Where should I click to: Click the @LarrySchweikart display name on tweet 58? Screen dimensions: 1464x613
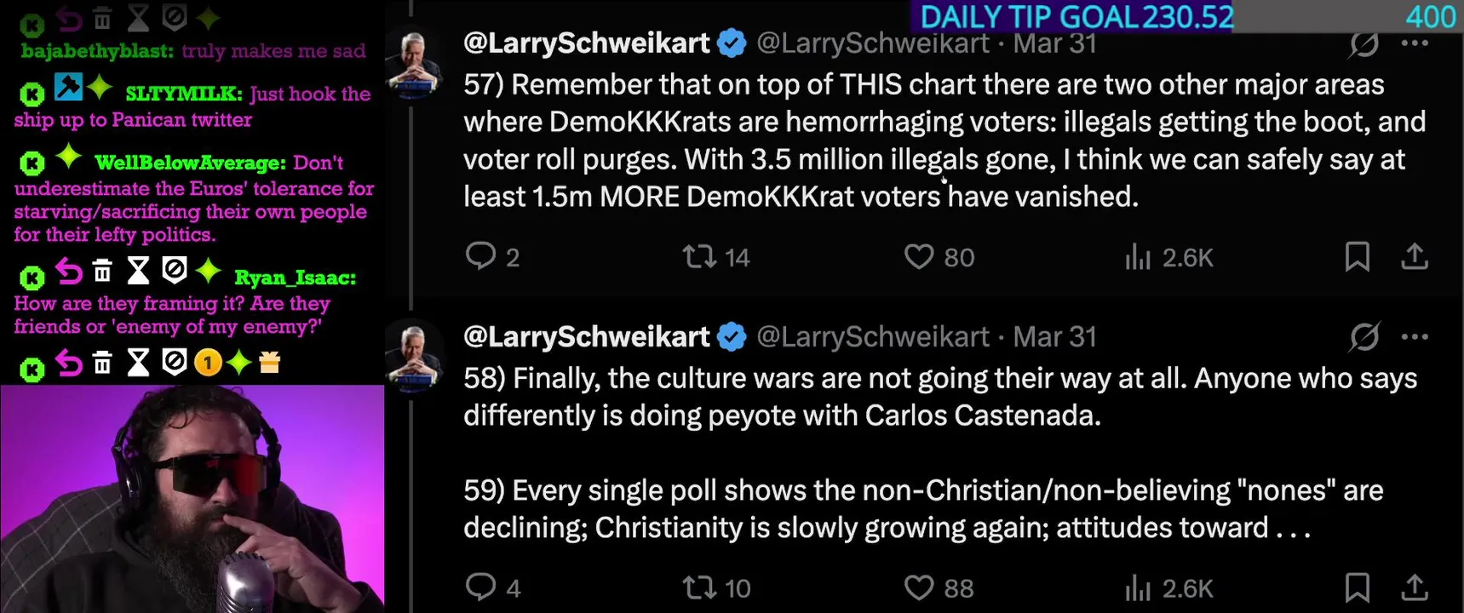tap(586, 337)
